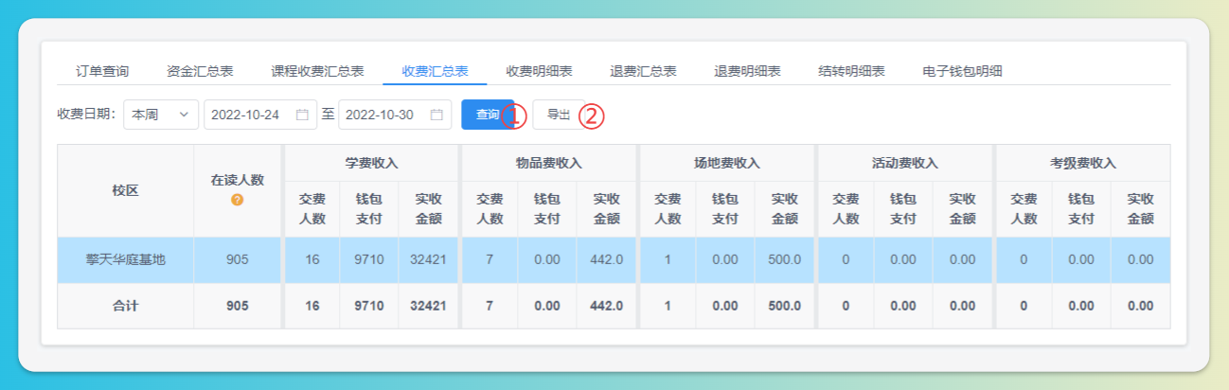This screenshot has height=390, width=1229.
Task: Select the 擎天华庭基地 campus row cell
Action: click(126, 259)
